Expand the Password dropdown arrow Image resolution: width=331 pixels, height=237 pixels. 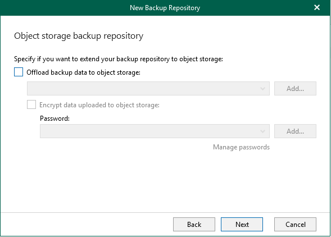click(x=262, y=131)
